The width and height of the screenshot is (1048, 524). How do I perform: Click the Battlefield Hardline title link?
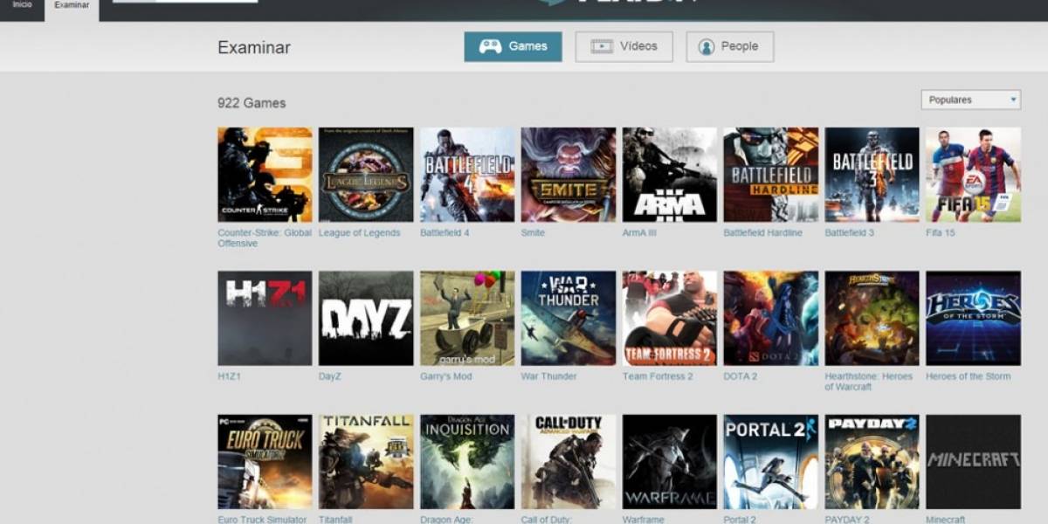(x=762, y=233)
